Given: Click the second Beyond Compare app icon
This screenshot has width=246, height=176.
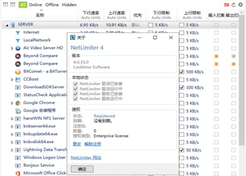Looking at the screenshot, I should (18, 64).
